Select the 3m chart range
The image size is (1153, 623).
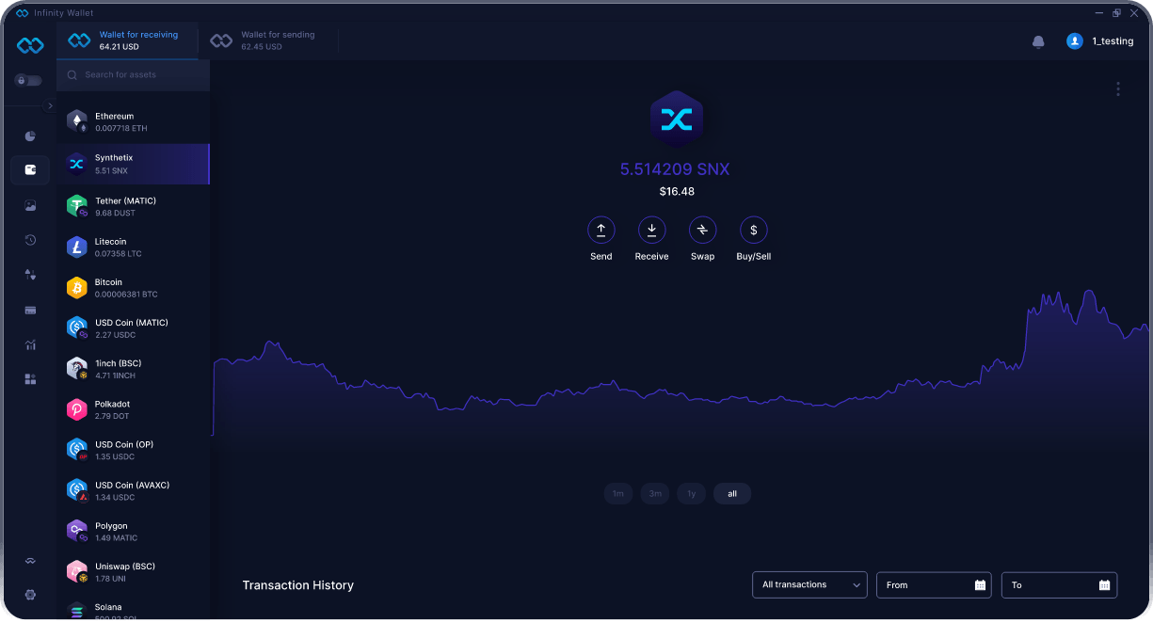(x=654, y=493)
